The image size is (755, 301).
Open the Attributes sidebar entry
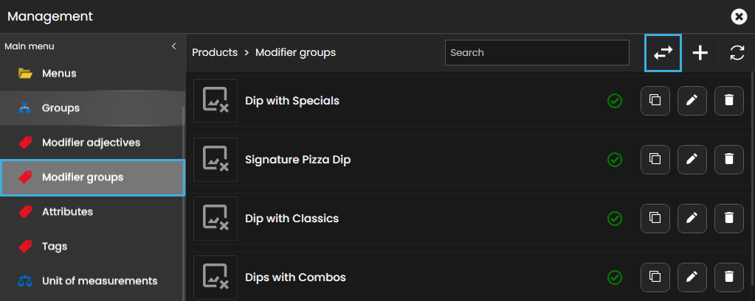(x=67, y=211)
